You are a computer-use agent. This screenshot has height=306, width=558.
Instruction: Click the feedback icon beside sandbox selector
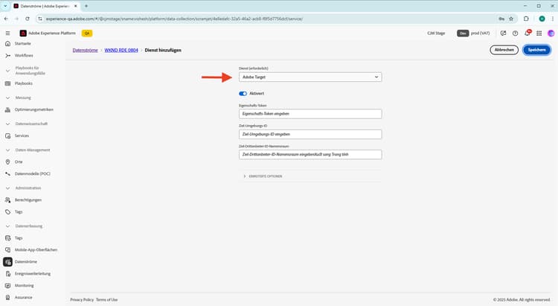(503, 33)
